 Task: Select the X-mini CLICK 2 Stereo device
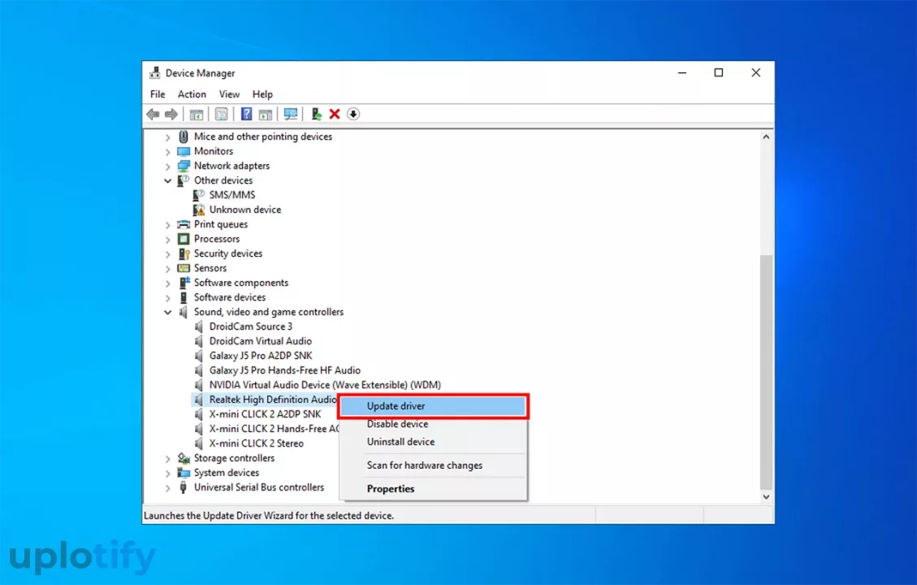pyautogui.click(x=256, y=444)
